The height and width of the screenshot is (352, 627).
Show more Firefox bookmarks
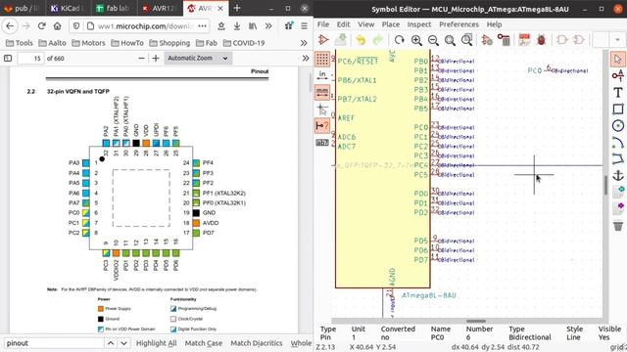tap(304, 43)
